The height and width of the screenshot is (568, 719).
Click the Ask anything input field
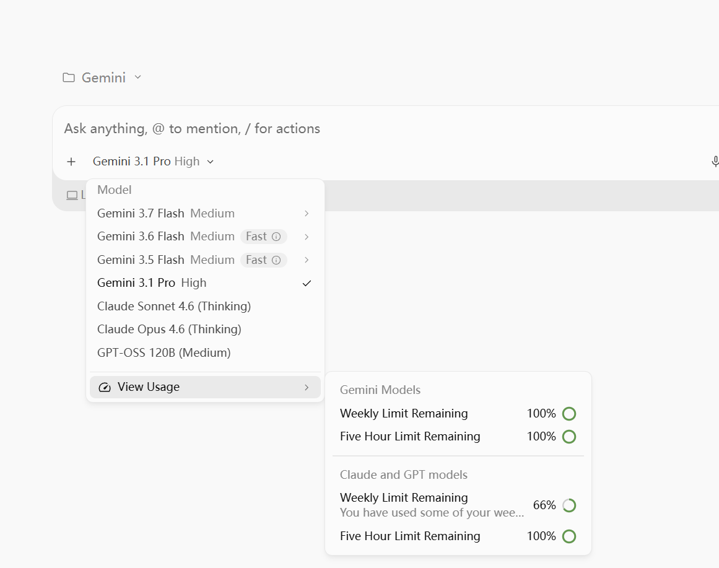(x=385, y=129)
